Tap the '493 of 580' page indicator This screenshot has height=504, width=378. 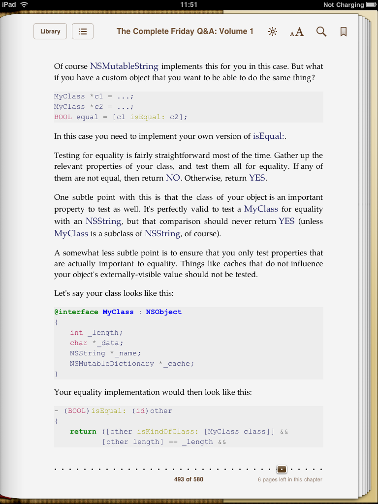(189, 479)
